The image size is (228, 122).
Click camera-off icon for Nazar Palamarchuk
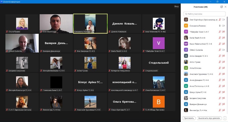click(x=223, y=44)
